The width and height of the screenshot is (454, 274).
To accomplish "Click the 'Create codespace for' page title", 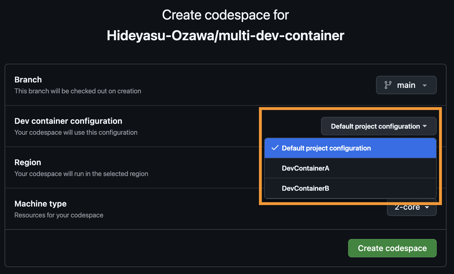I will tap(226, 15).
